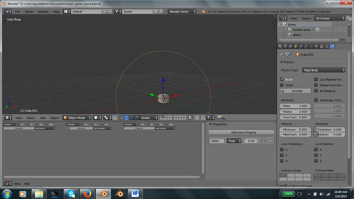Toggle proportional editing circle icon
Screen dimensions: 354x199
point(197,118)
